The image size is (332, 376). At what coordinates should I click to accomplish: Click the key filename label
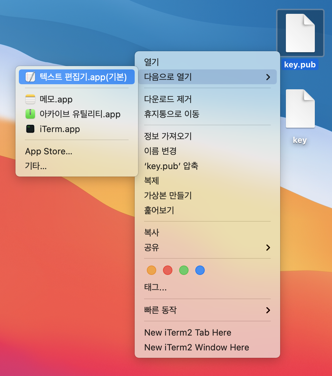click(300, 140)
